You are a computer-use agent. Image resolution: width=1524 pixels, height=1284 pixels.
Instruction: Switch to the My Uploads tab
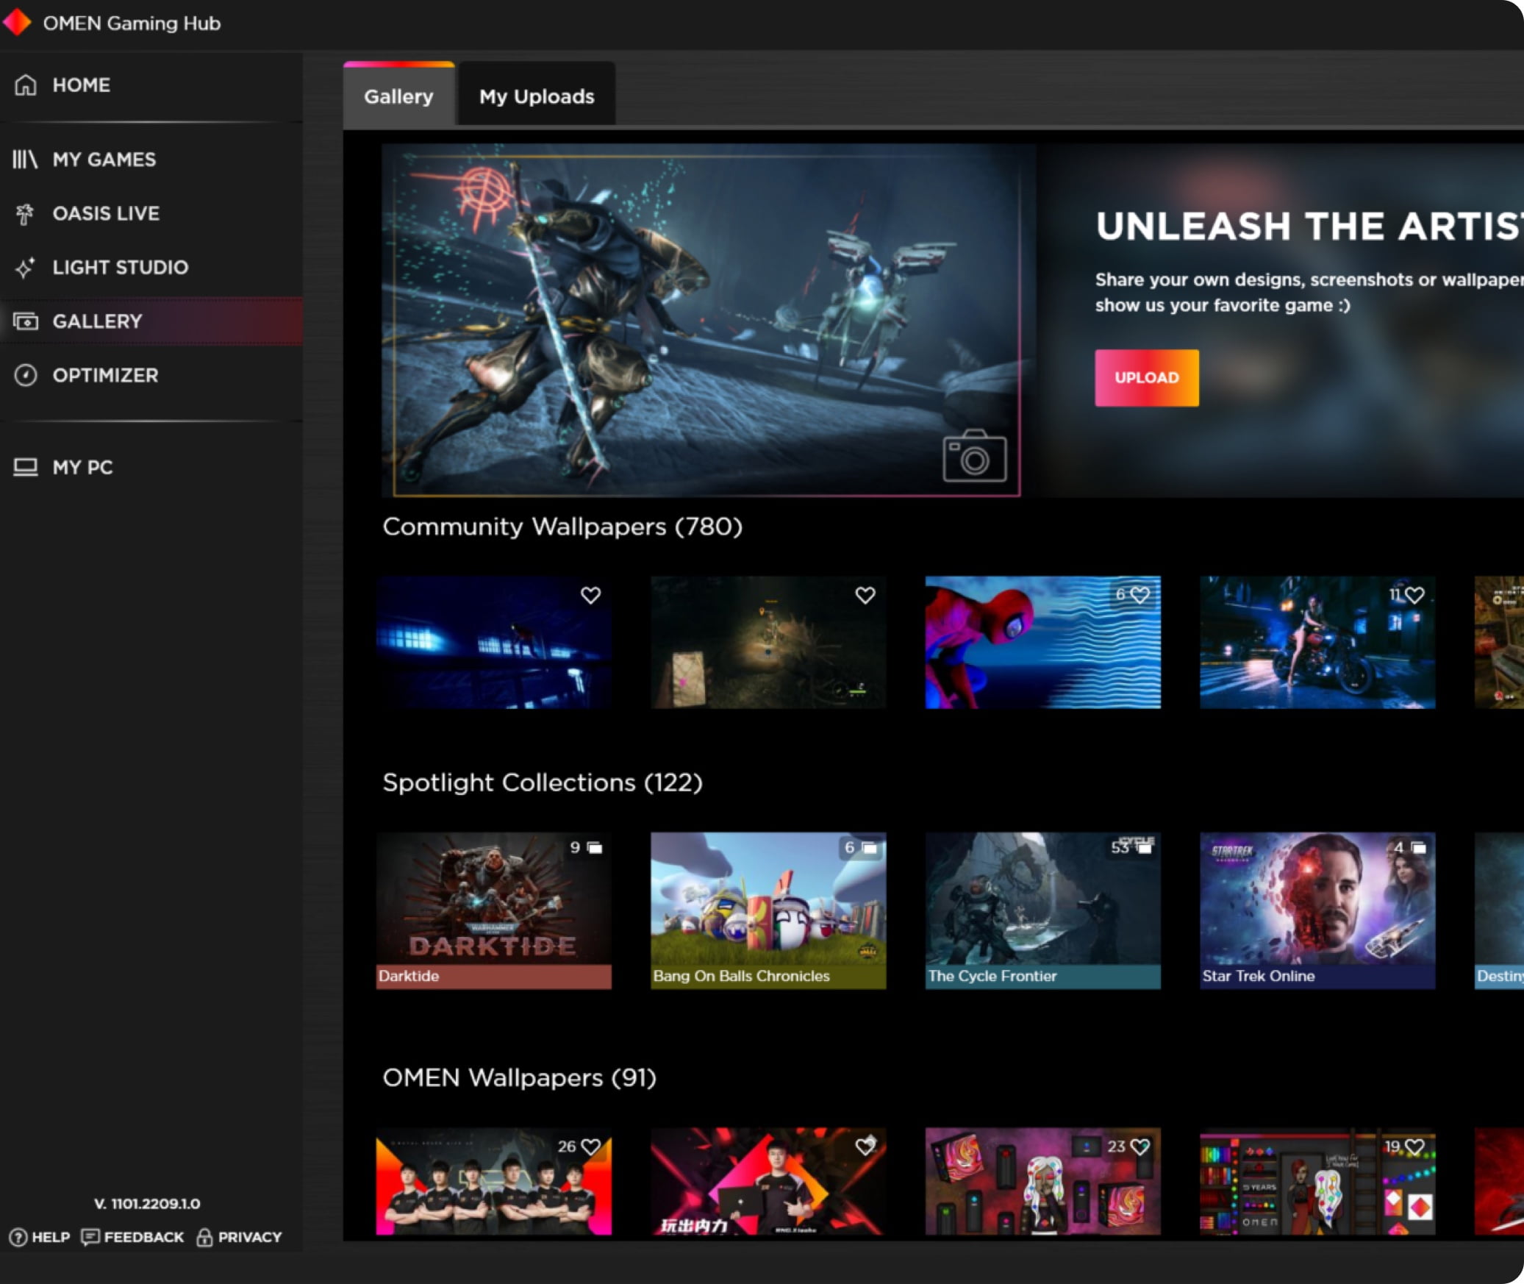(536, 97)
